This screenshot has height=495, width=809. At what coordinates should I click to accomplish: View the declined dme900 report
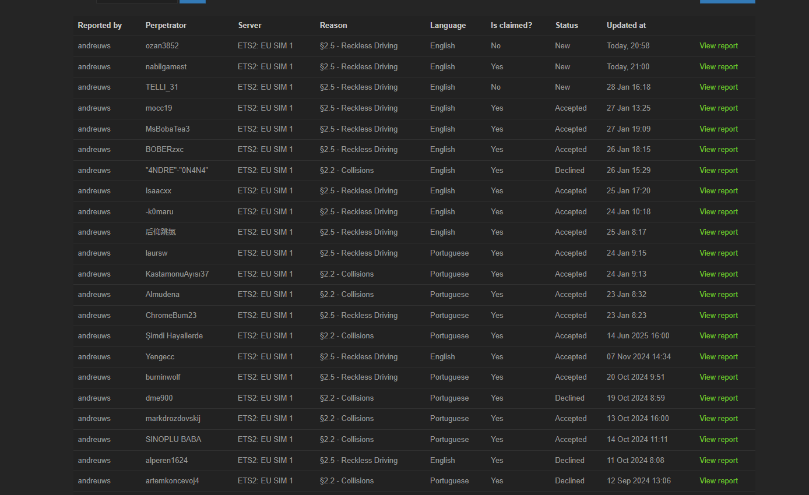(718, 398)
